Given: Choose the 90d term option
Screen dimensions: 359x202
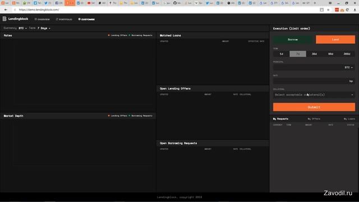Looking at the screenshot, I should [x=330, y=54].
